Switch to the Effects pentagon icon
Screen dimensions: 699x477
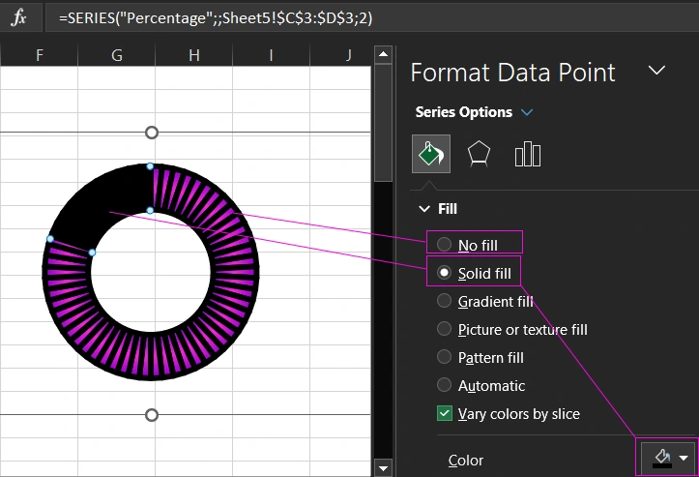coord(479,154)
